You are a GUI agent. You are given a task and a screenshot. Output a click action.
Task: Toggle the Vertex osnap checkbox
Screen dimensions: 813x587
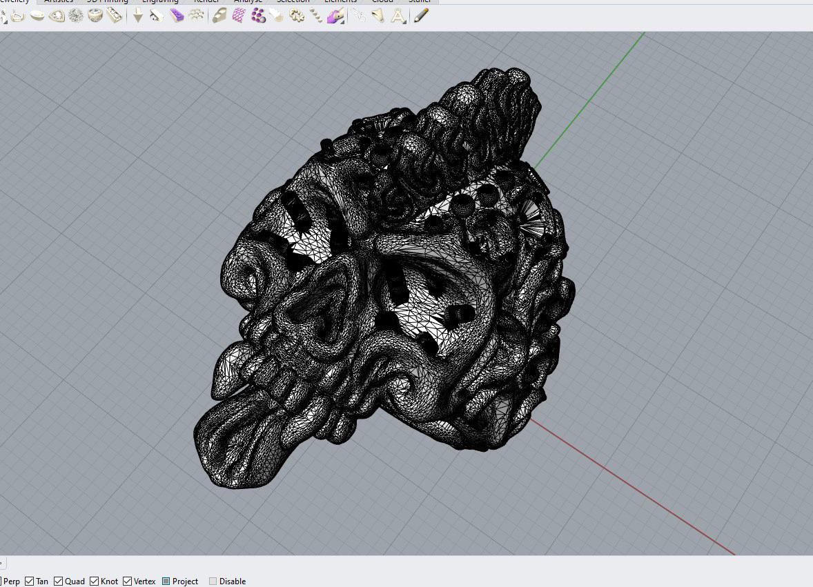pos(128,581)
